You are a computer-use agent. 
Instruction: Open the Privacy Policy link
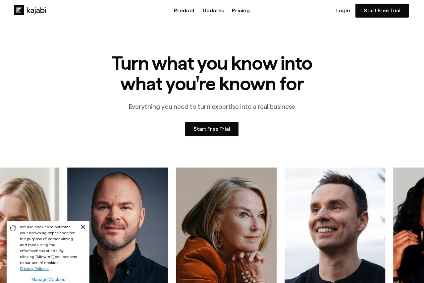coord(34,269)
